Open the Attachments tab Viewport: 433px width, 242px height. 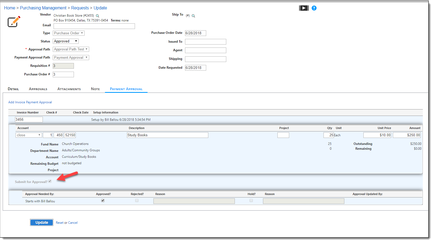tap(69, 89)
